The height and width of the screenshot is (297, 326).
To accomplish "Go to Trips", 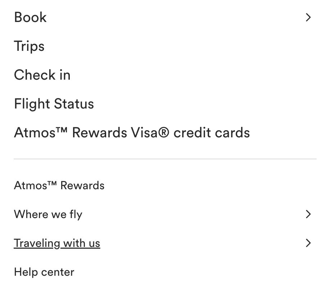I will click(x=29, y=46).
